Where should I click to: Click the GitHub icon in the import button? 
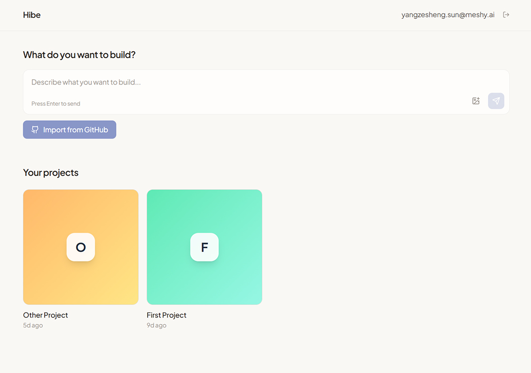(35, 130)
